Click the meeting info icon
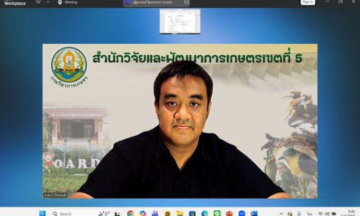Viewport: 360px width, 216px height. tap(38, 2)
